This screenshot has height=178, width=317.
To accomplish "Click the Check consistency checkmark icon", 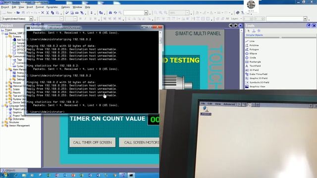I will pyautogui.click(x=67, y=13).
